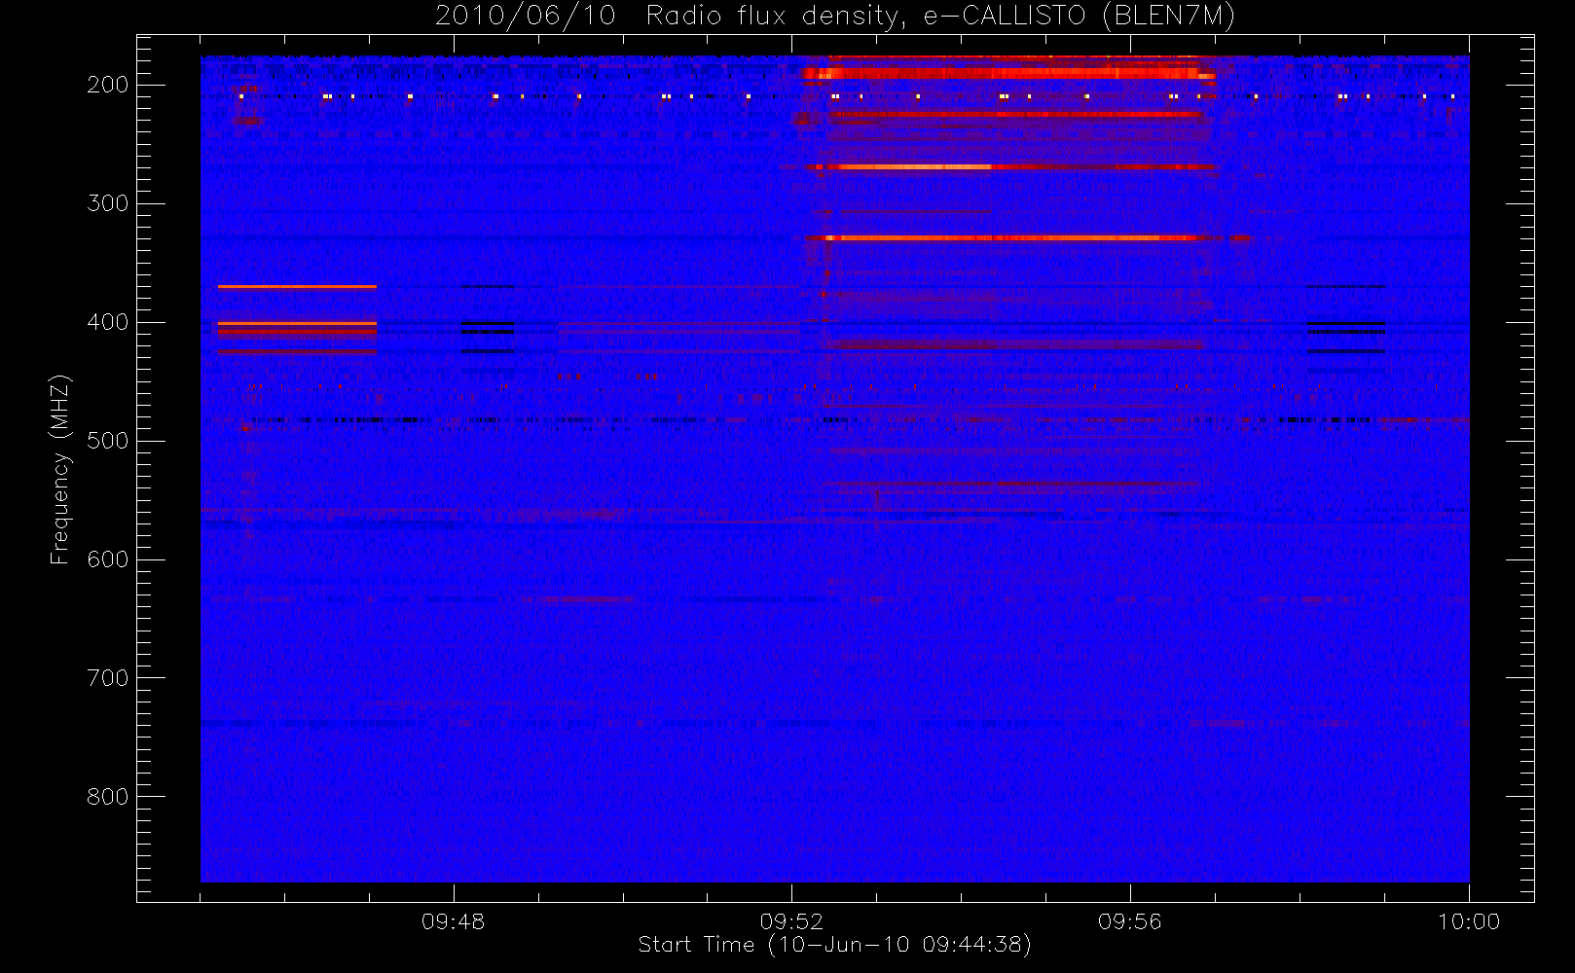Click the 09:52 time tick label
The height and width of the screenshot is (973, 1575).
click(791, 921)
